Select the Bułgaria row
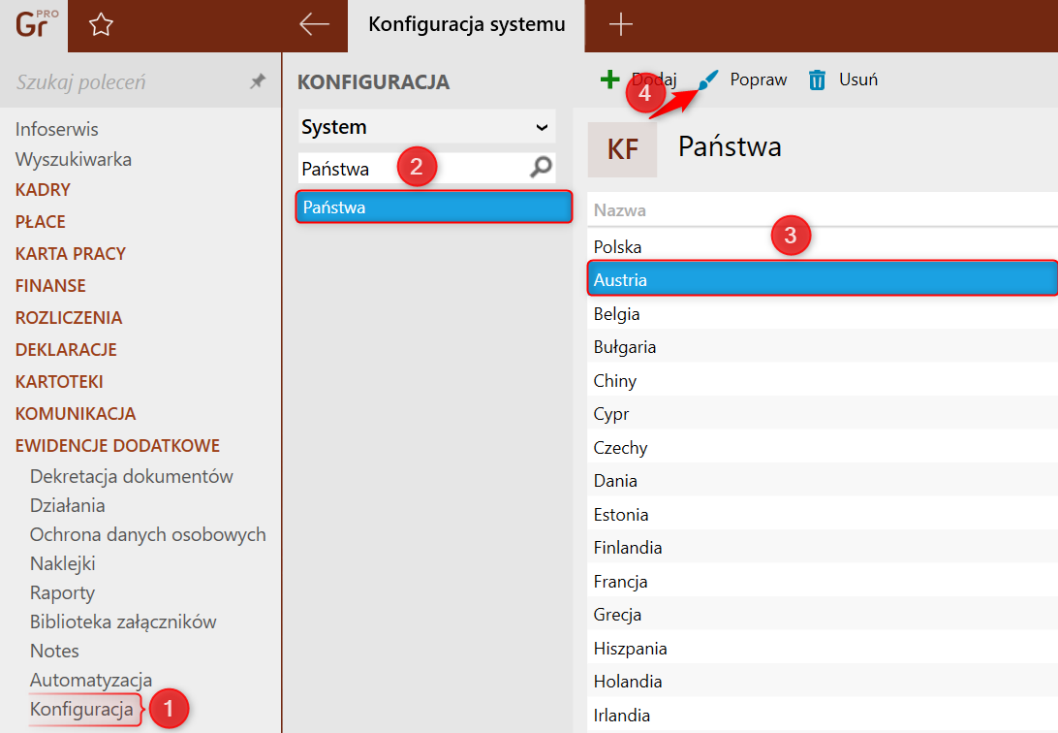The width and height of the screenshot is (1058, 733). point(823,347)
